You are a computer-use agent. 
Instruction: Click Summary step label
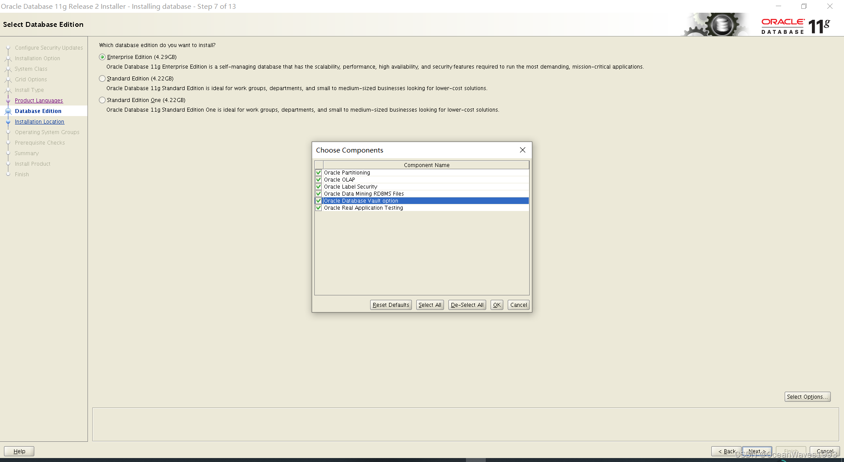tap(27, 153)
